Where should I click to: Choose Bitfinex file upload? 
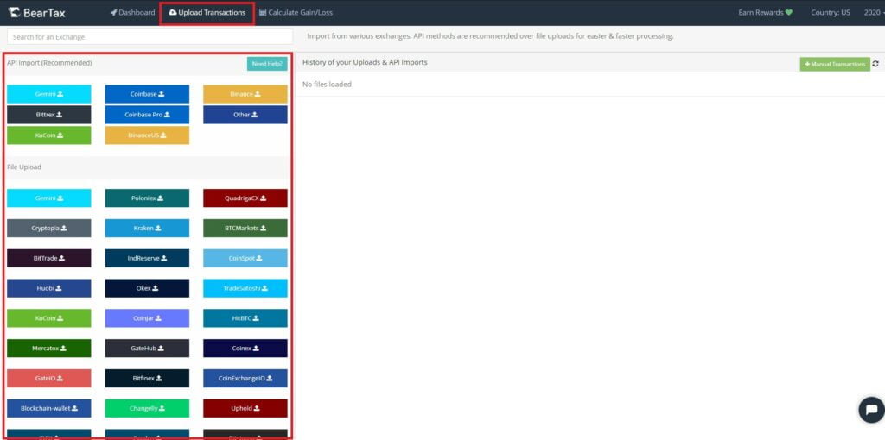pyautogui.click(x=147, y=378)
